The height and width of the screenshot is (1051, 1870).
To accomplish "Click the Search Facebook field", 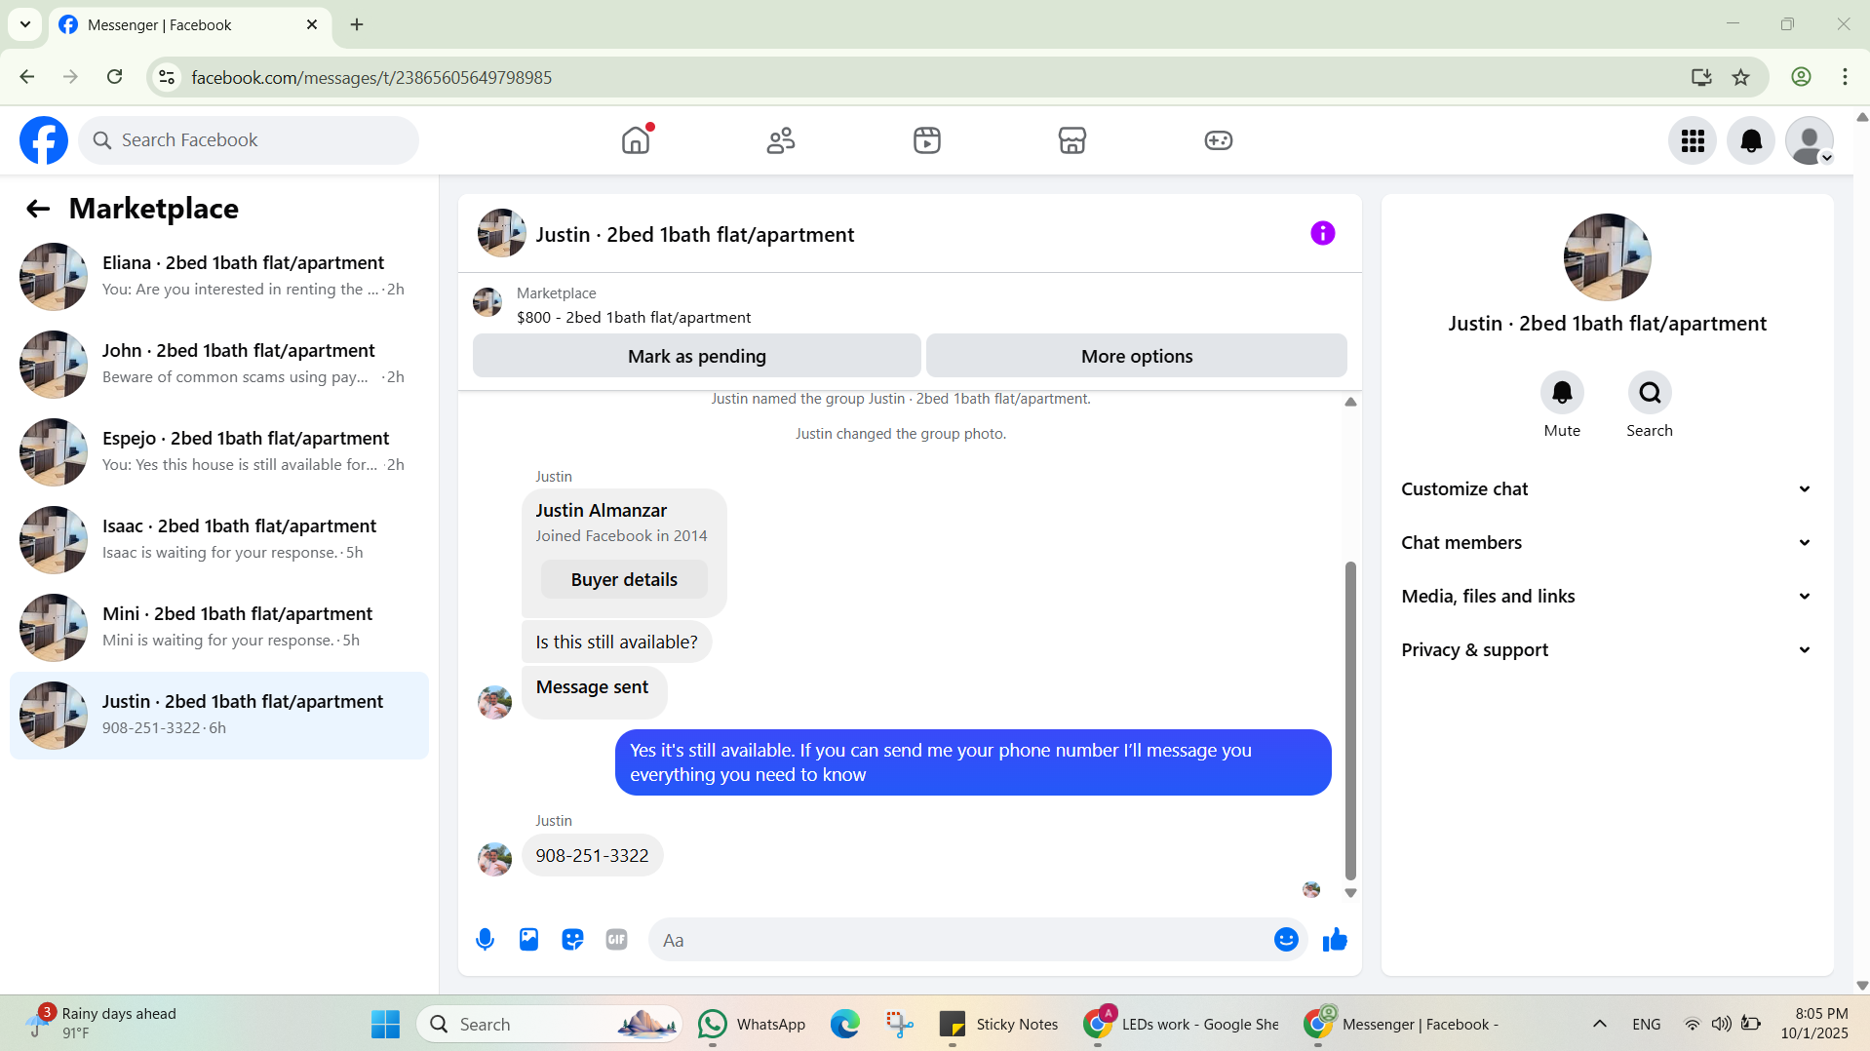I will click(249, 140).
